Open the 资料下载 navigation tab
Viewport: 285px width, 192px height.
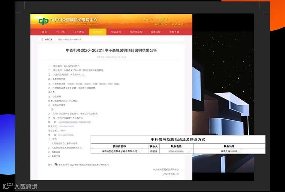174,32
